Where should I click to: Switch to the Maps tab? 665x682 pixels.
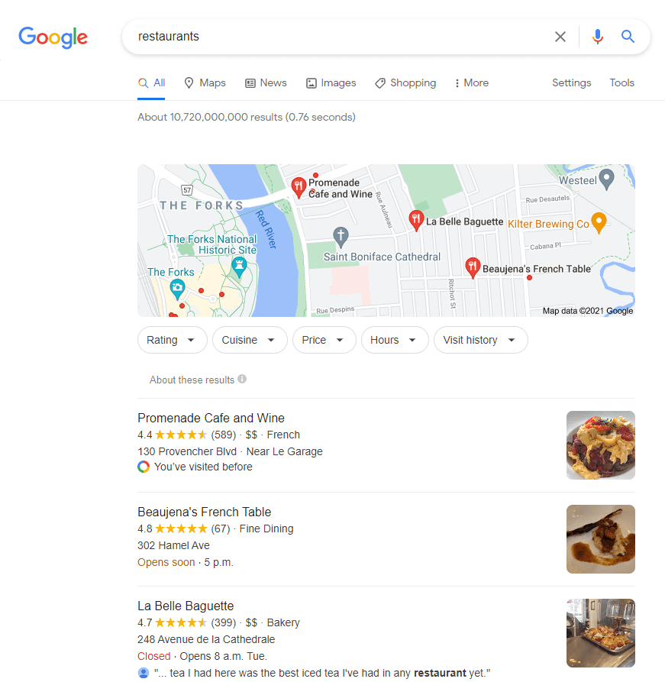(x=205, y=83)
